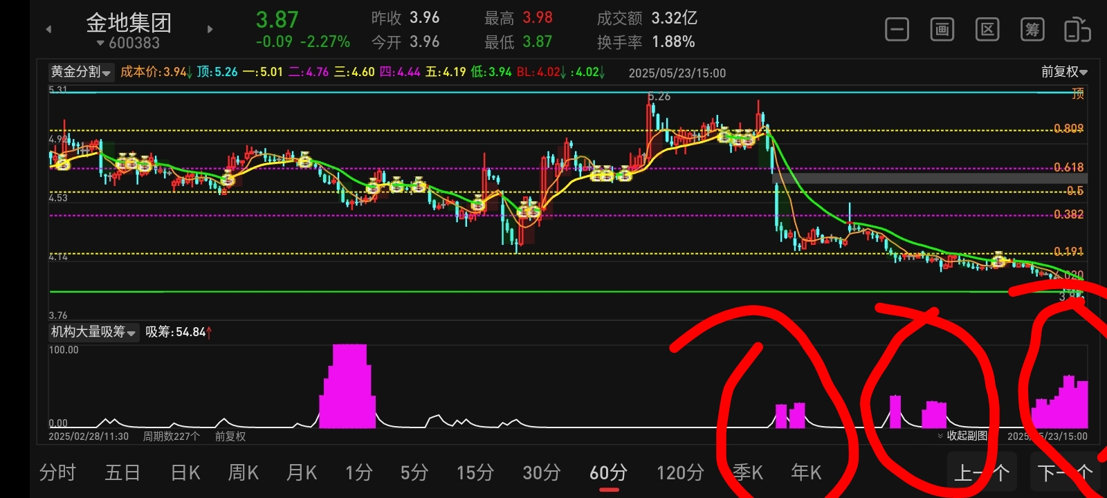Switch to 五日 chart tab
1107x498 pixels.
[x=122, y=472]
